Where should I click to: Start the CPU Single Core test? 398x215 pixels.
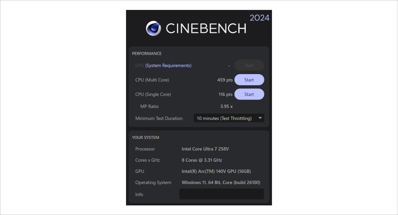click(x=249, y=94)
